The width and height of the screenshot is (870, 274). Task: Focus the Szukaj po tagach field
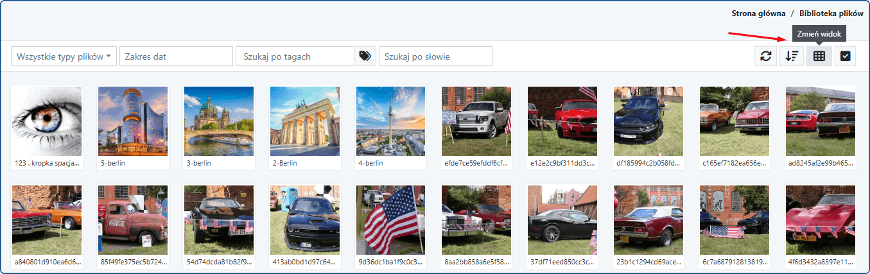click(295, 56)
